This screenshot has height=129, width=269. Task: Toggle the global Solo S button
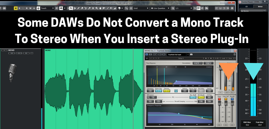[19, 8]
